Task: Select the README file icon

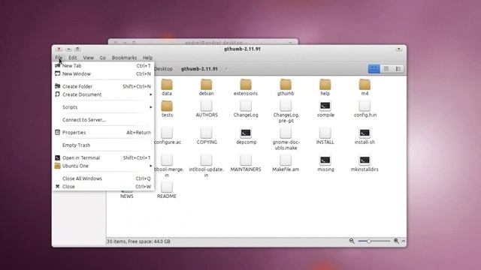Action: [x=167, y=187]
